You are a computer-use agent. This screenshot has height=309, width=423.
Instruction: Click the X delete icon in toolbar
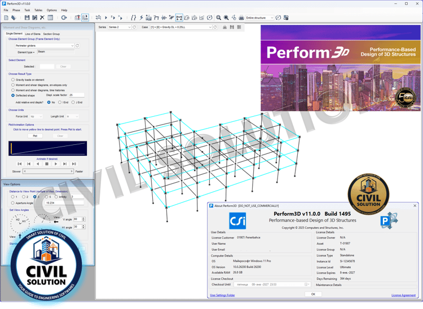pyautogui.click(x=42, y=17)
